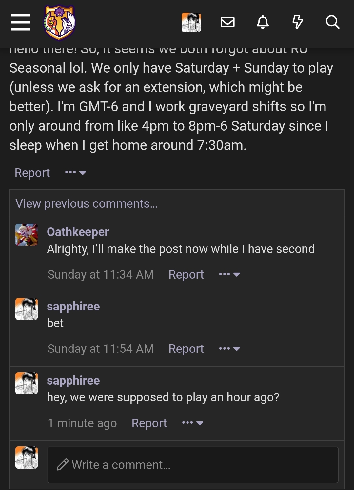Viewport: 354px width, 490px height.
Task: Click the pencil icon in comment box
Action: tap(62, 465)
